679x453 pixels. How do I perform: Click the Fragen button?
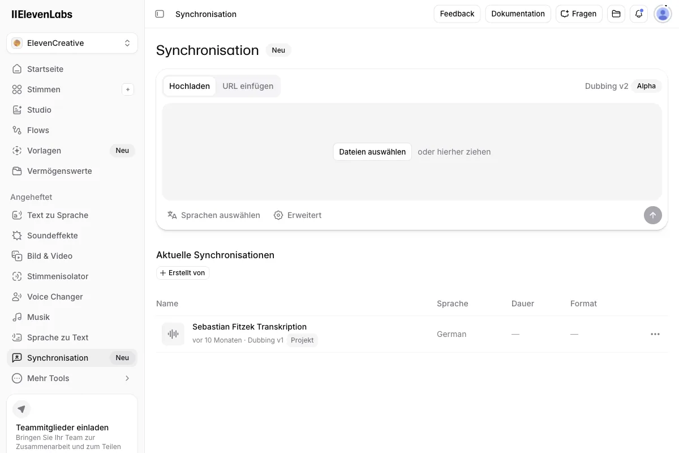click(x=579, y=14)
